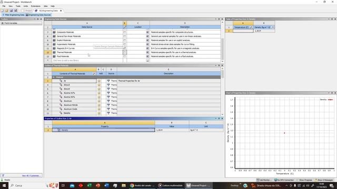
Task: Open the Help menu
Action: [53, 6]
